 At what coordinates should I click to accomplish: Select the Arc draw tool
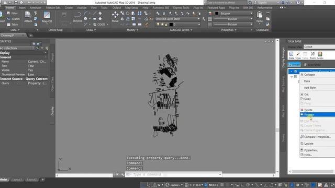tap(86, 13)
